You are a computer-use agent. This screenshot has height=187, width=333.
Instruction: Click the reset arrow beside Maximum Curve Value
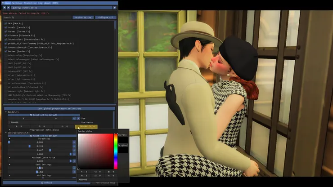point(74,161)
